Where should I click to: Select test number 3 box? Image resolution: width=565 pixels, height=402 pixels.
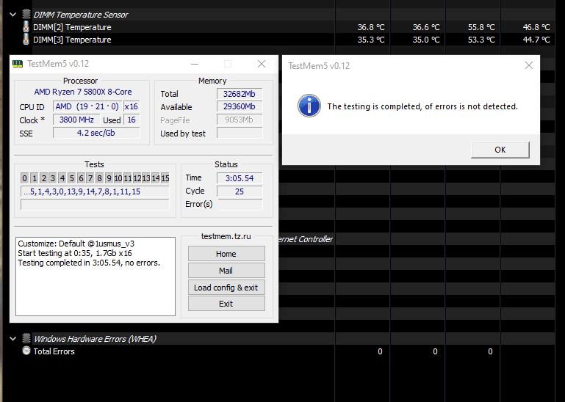click(x=53, y=178)
